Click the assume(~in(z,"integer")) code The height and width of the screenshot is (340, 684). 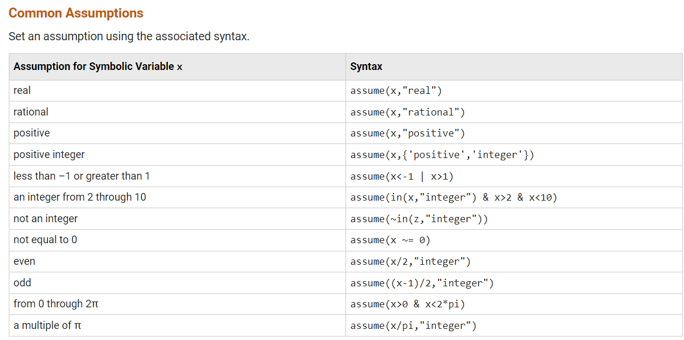(419, 219)
